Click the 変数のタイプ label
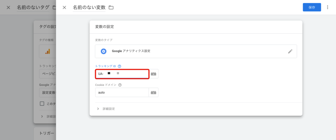The width and height of the screenshot is (336, 140). tap(104, 40)
